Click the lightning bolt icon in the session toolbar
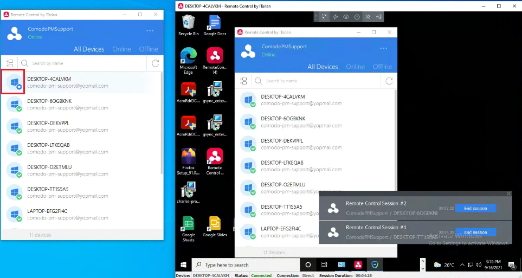The width and height of the screenshot is (522, 278). pos(335,17)
